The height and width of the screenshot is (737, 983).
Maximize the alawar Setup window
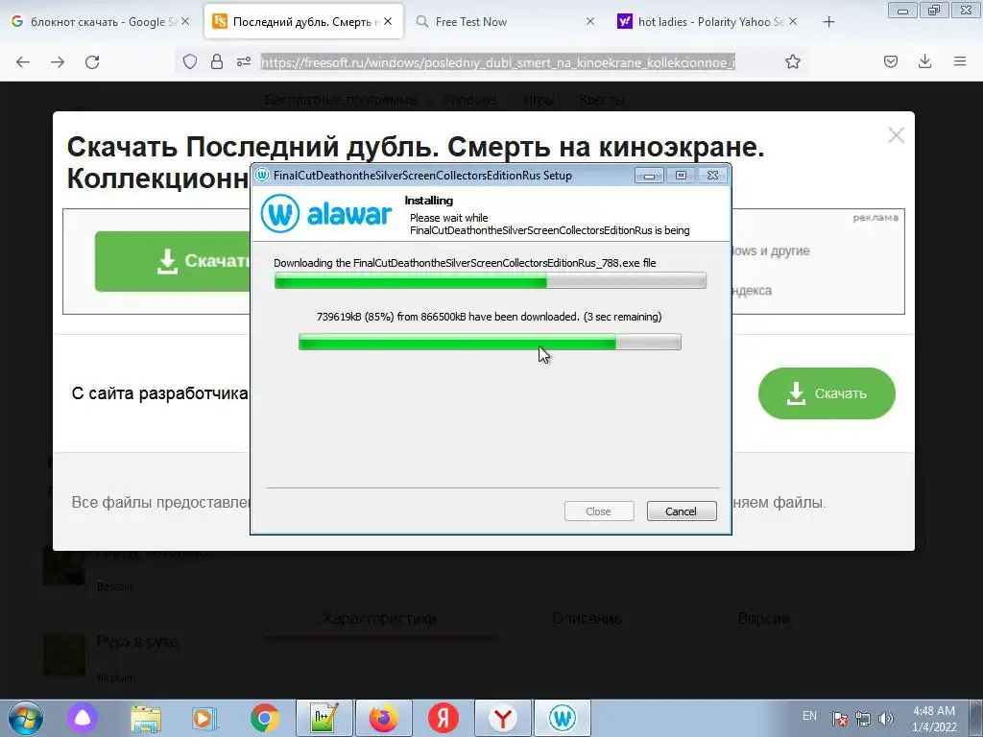click(681, 176)
